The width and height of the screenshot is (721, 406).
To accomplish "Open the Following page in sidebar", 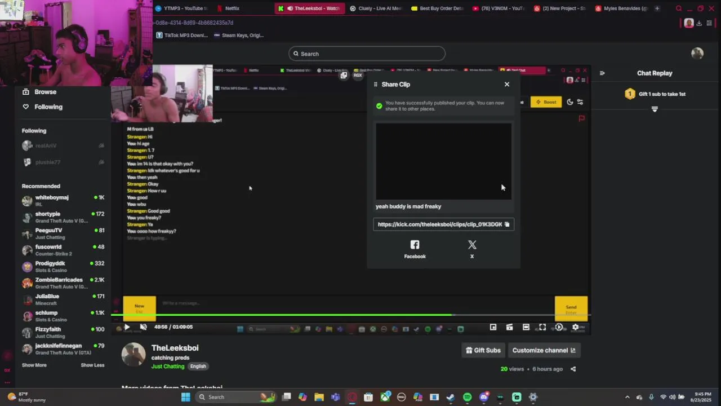I will coord(42,107).
